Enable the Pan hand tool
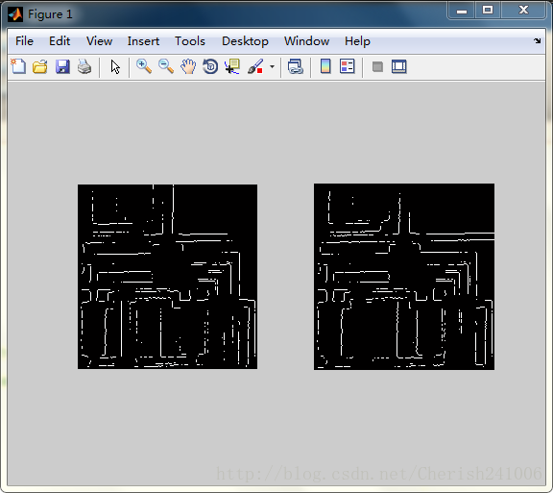Screen dimensions: 553x493 [x=188, y=66]
